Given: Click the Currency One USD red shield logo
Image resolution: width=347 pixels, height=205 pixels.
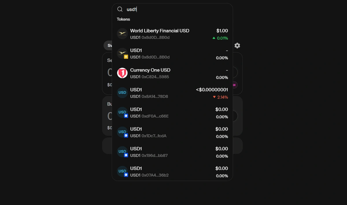Looking at the screenshot, I should [122, 73].
